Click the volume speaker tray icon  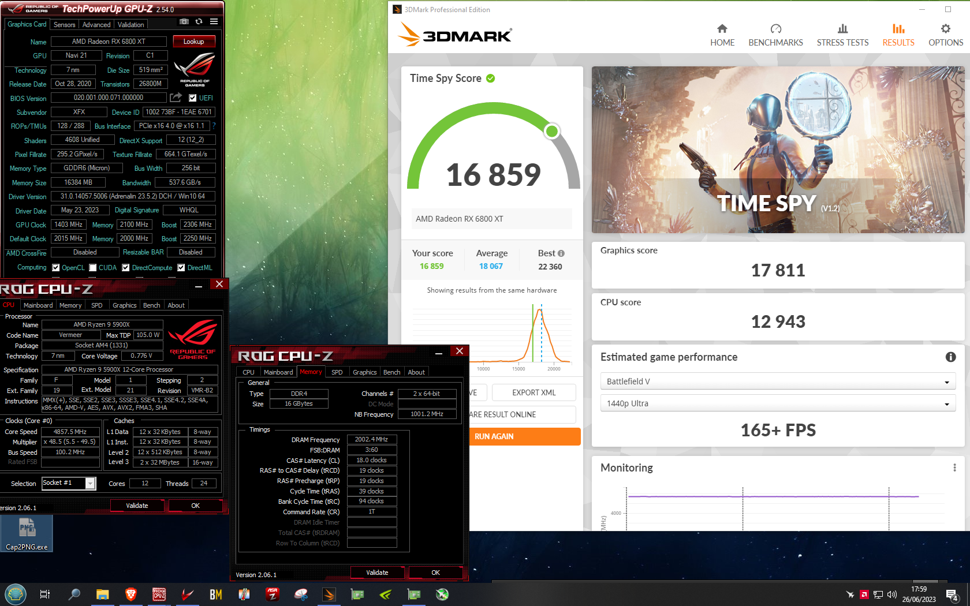point(891,594)
